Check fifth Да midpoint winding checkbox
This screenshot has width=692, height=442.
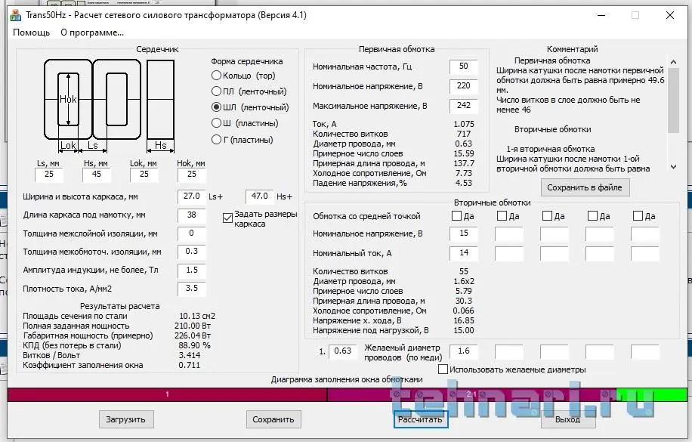[638, 216]
